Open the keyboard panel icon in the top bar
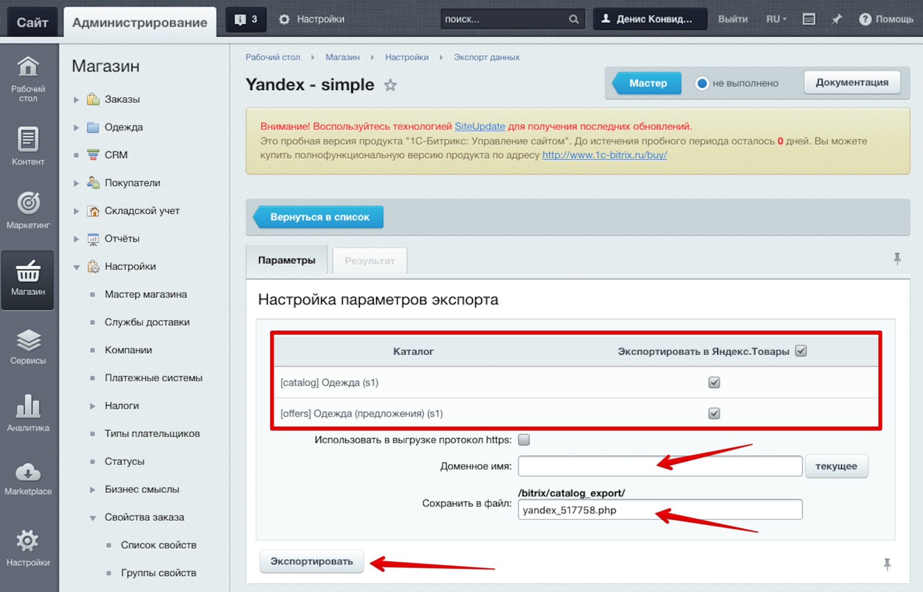 [x=809, y=19]
